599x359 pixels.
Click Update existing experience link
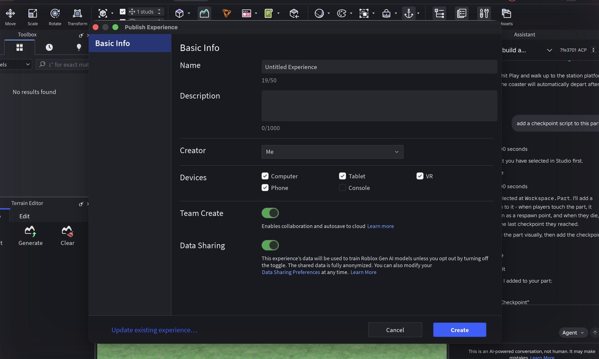[x=154, y=330]
